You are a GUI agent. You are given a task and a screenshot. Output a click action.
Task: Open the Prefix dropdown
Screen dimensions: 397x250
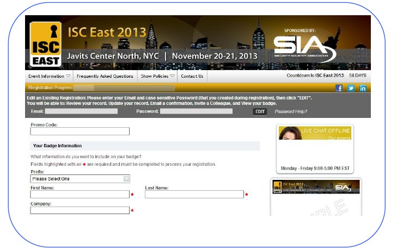[x=80, y=179]
